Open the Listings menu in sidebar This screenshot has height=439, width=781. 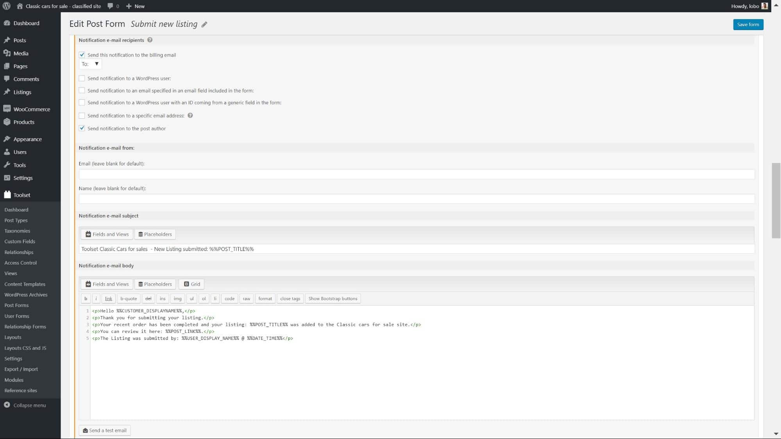tap(22, 92)
